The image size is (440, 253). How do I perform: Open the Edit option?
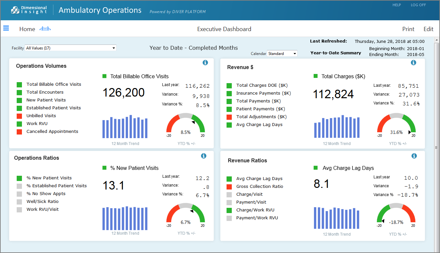coord(428,29)
